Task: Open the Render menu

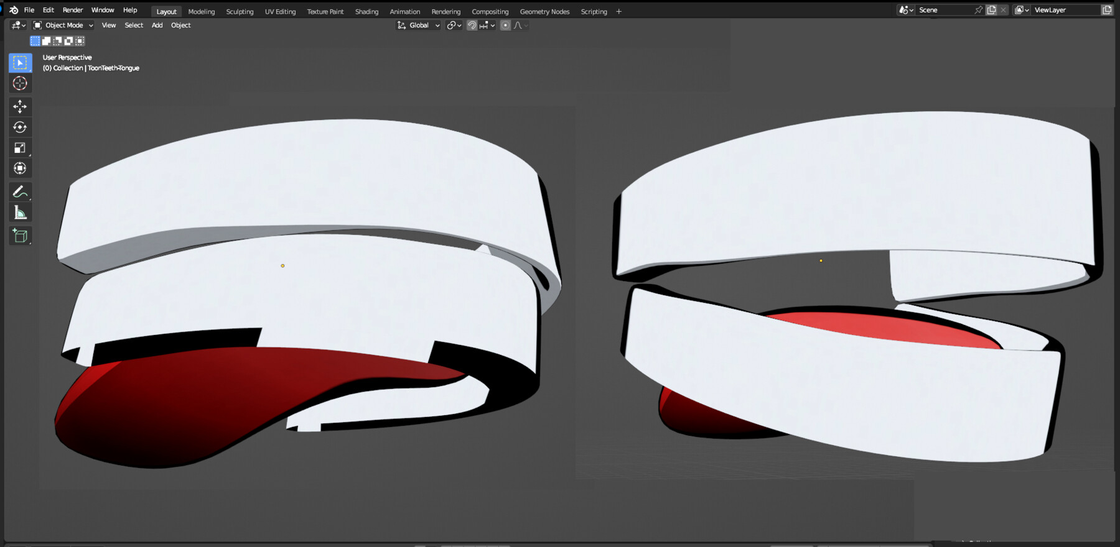Action: (73, 10)
